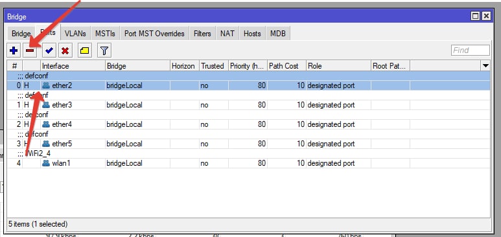Select the wlan1 interface name
501x237 pixels.
tap(61, 163)
